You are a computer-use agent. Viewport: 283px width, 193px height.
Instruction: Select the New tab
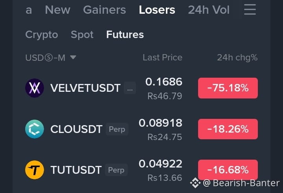[x=57, y=10]
